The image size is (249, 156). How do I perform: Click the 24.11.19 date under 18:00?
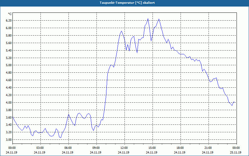180,152
